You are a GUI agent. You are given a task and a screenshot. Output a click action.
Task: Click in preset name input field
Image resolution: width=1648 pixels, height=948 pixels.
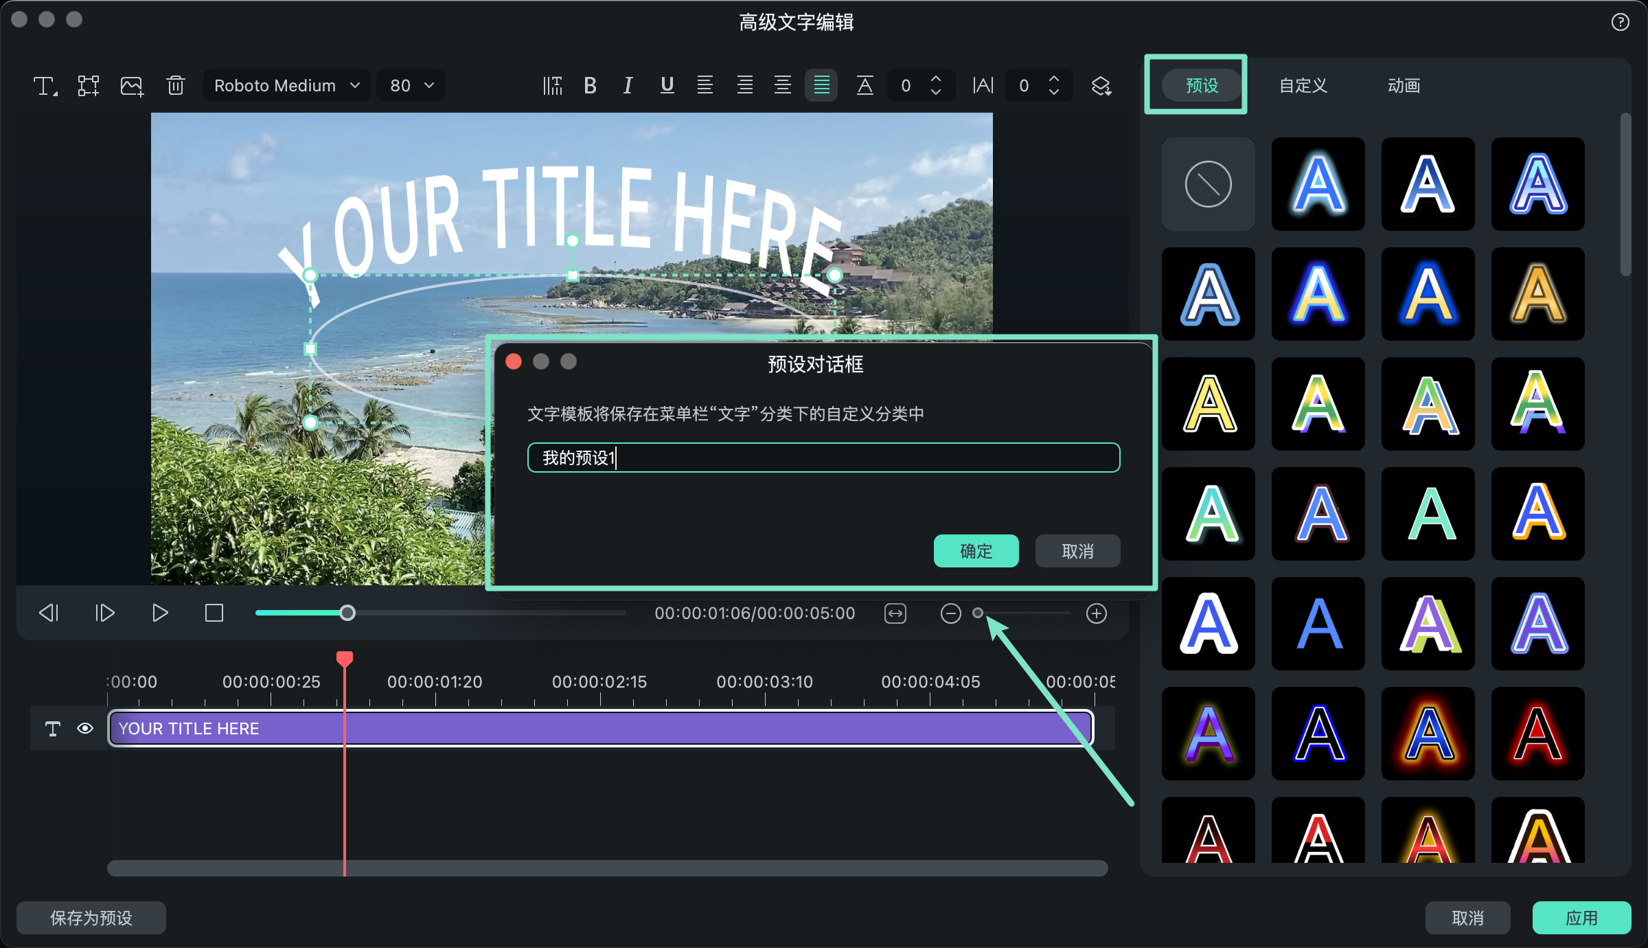[x=824, y=458]
